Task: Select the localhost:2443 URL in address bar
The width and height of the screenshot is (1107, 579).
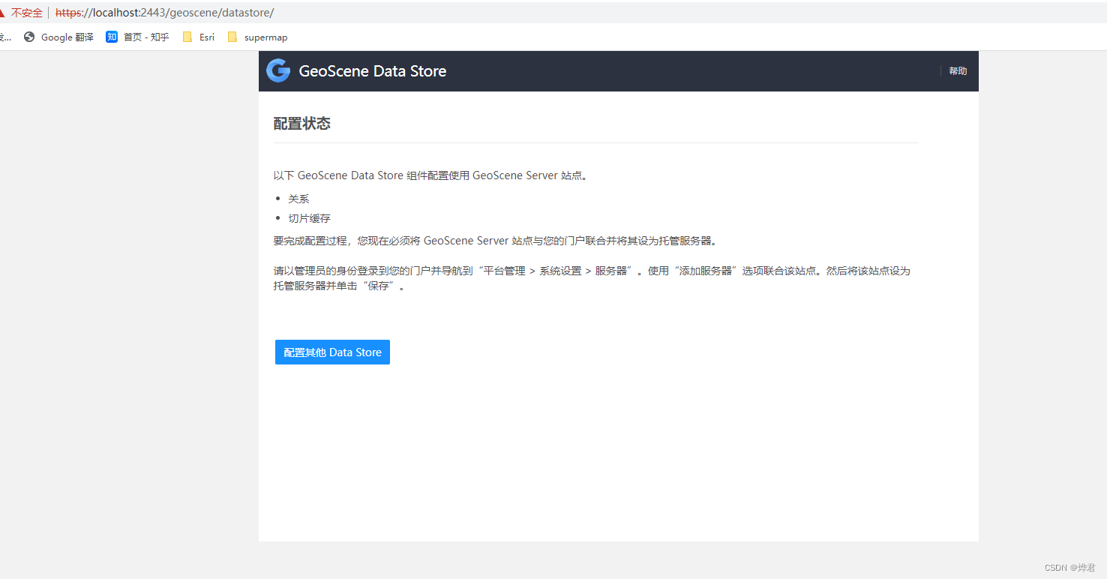Action: [x=164, y=13]
